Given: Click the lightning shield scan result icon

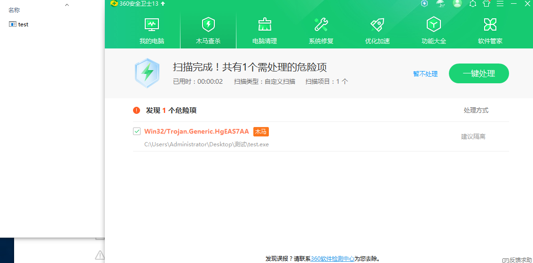Looking at the screenshot, I should (x=147, y=73).
